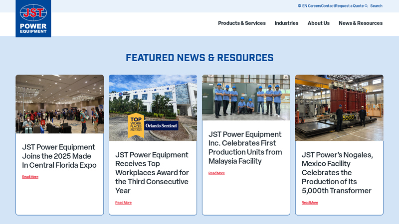Open About Us menu
Image resolution: width=399 pixels, height=224 pixels.
tap(319, 23)
